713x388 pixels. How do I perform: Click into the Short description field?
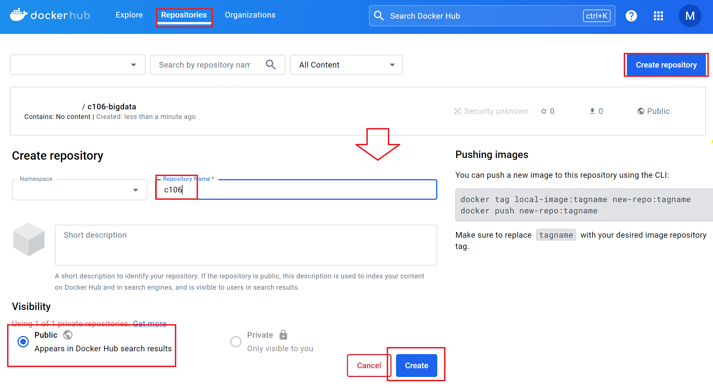tap(246, 245)
